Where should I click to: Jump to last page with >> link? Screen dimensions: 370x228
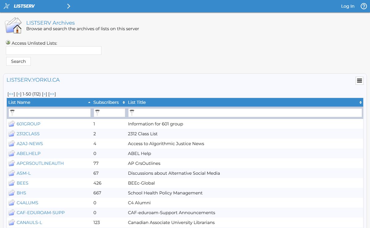point(52,94)
